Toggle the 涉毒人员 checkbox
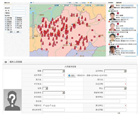The height and width of the screenshot is (116, 140). coord(6,29)
